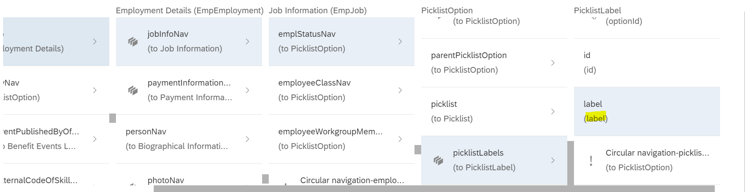Image resolution: width=745 pixels, height=192 pixels.
Task: Select the id field in PicklistLabel
Action: 647,63
